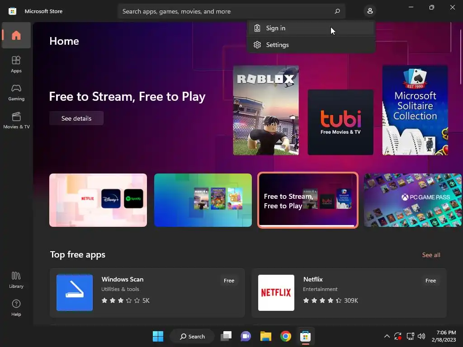This screenshot has height=347, width=463.
Task: Click the Windows Start button
Action: (x=158, y=336)
